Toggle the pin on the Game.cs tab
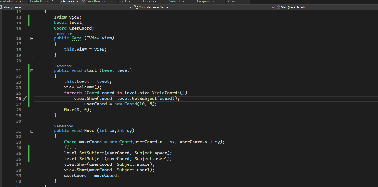The height and width of the screenshot is (187, 378). tap(78, 2)
